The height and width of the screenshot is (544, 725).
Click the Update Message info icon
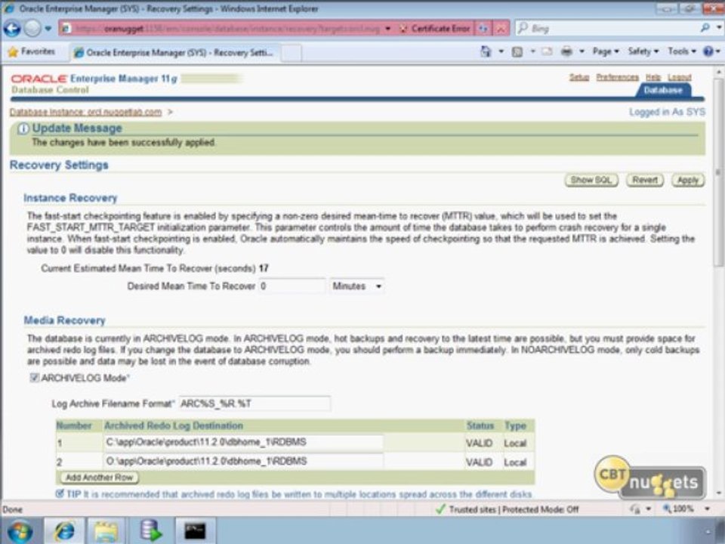(x=23, y=129)
